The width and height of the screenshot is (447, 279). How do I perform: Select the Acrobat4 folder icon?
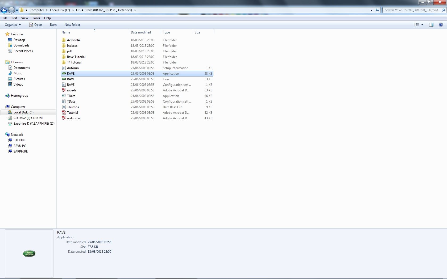click(64, 40)
